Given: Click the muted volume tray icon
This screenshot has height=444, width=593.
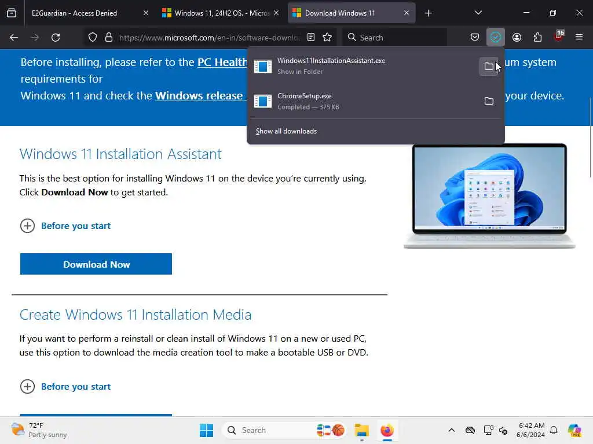Looking at the screenshot, I should (503, 430).
